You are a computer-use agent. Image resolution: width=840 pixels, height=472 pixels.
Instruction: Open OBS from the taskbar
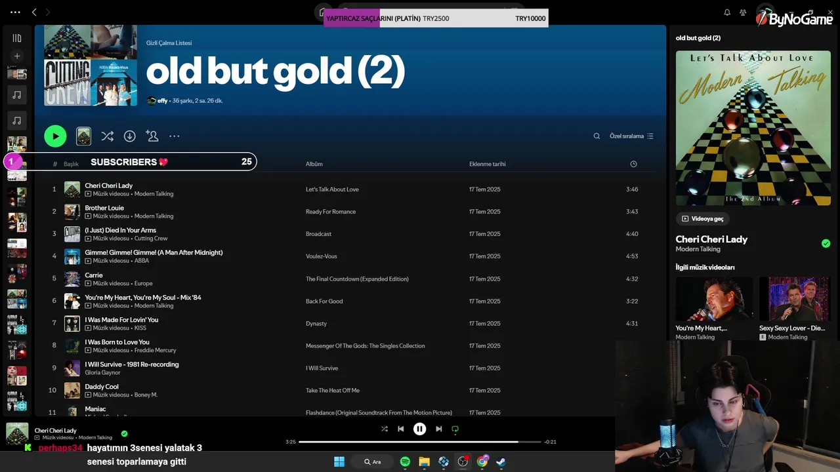[x=463, y=462]
